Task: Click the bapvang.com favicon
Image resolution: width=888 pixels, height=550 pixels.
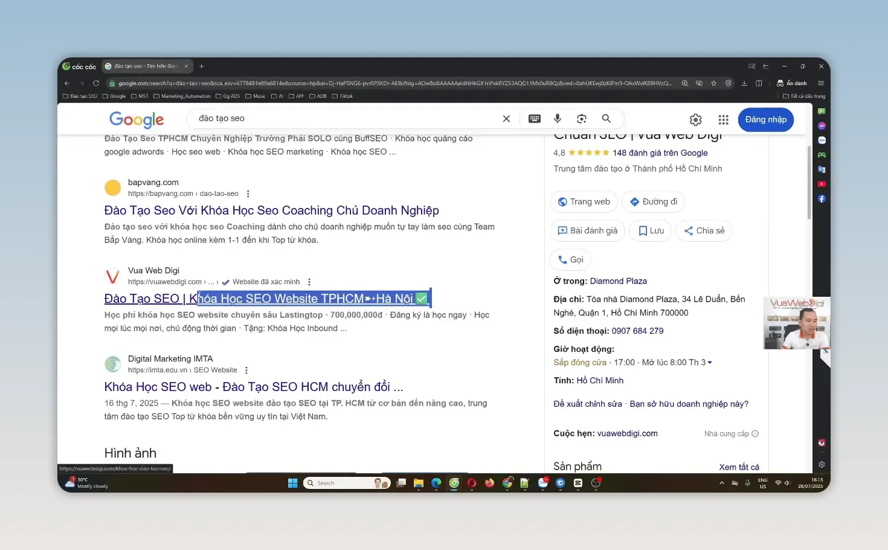Action: (x=113, y=188)
